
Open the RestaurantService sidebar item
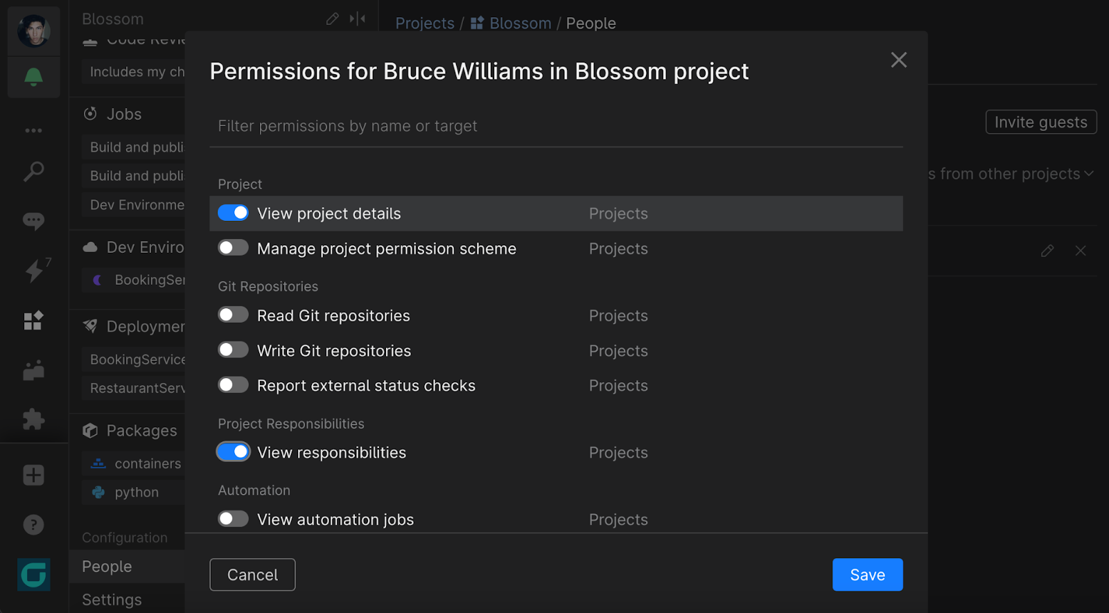coord(133,388)
